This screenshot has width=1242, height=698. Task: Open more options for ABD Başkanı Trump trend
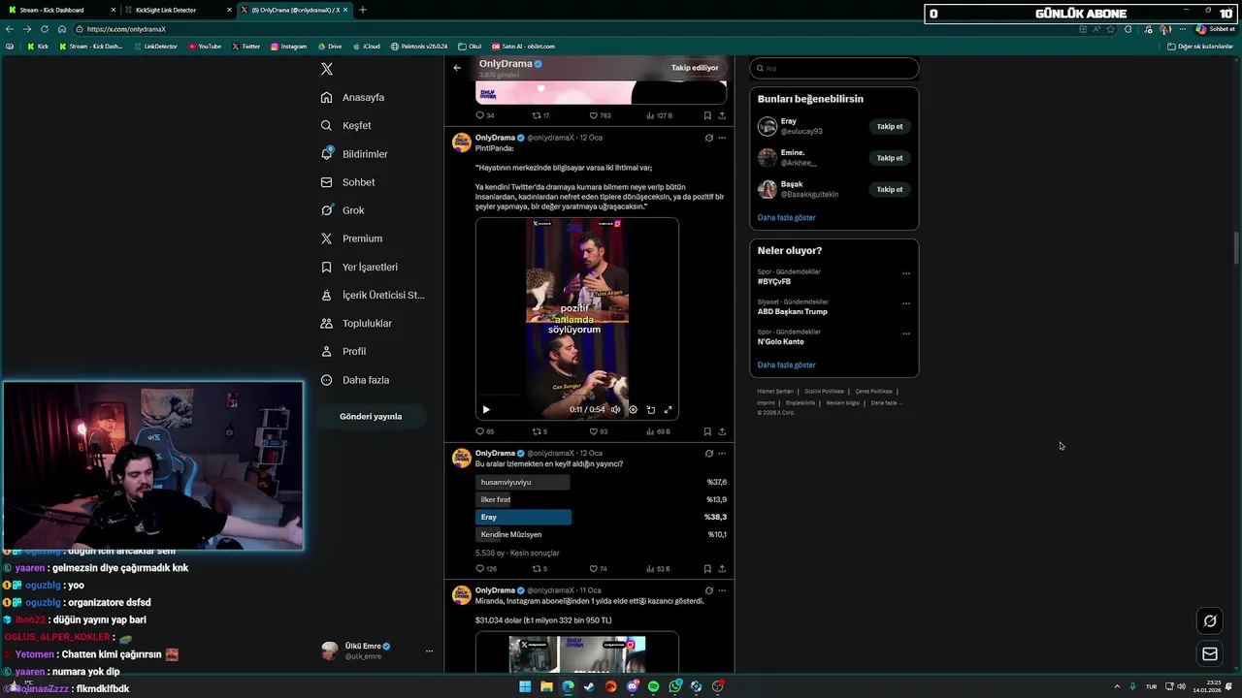pyautogui.click(x=906, y=303)
